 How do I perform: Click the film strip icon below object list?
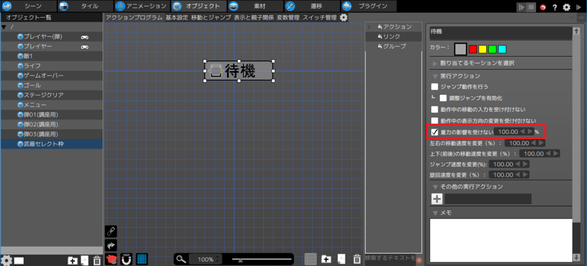(19, 260)
